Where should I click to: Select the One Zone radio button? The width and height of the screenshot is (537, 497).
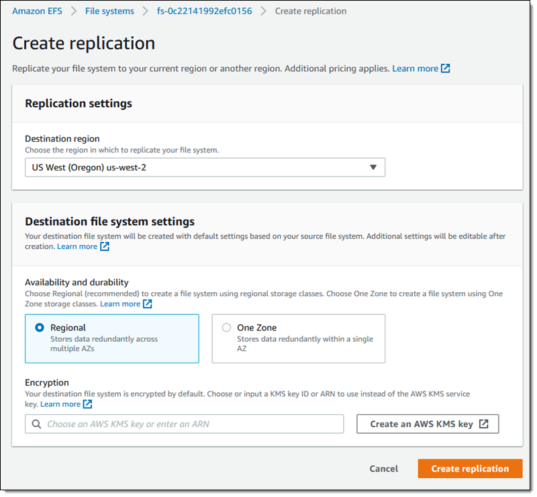pos(226,328)
